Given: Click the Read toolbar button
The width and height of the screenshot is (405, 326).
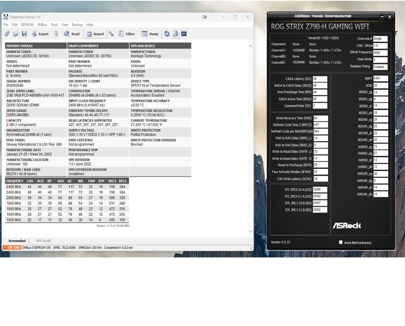Looking at the screenshot, I should (x=72, y=34).
